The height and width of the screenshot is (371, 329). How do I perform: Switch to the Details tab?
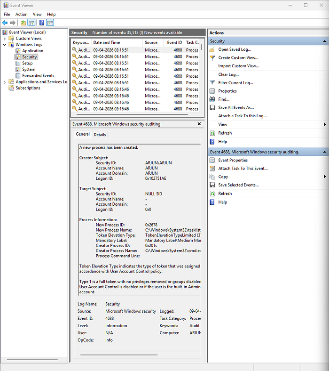pyautogui.click(x=100, y=135)
